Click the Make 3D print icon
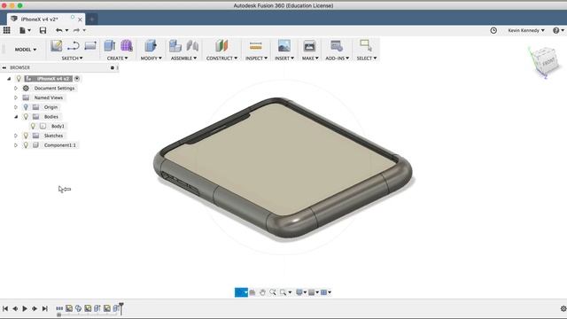 pyautogui.click(x=309, y=46)
